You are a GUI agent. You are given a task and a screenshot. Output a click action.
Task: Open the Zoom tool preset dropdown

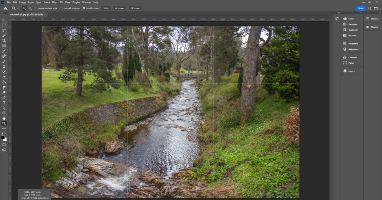15,8
